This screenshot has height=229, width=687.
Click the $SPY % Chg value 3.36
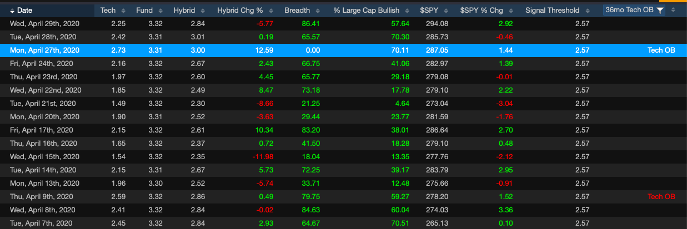[x=505, y=210]
